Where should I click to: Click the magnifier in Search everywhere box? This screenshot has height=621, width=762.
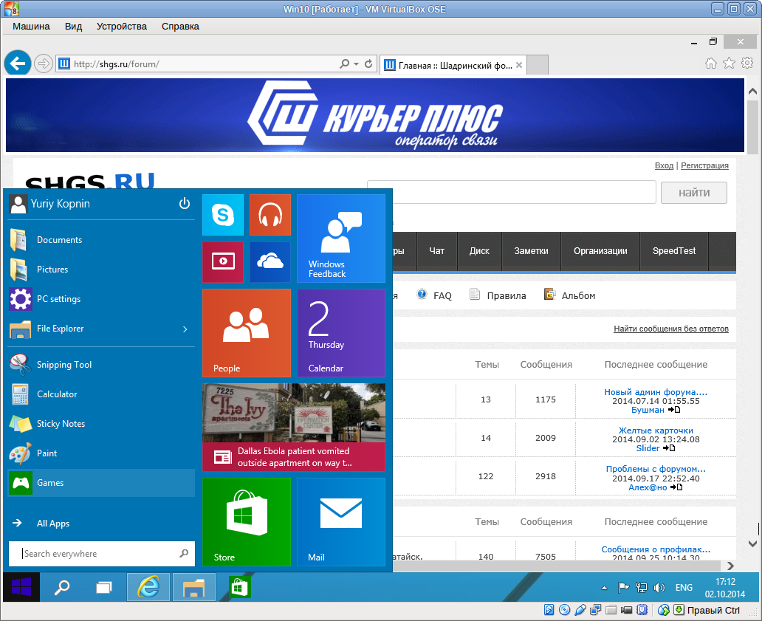pyautogui.click(x=184, y=554)
